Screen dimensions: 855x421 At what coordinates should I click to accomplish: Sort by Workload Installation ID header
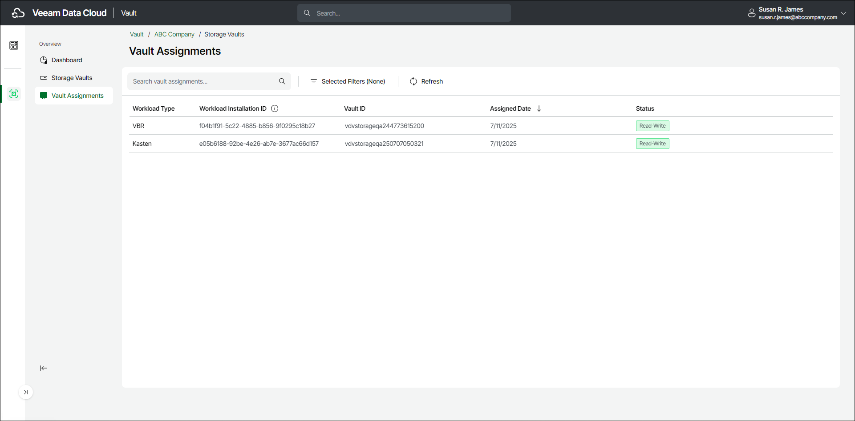pos(233,108)
